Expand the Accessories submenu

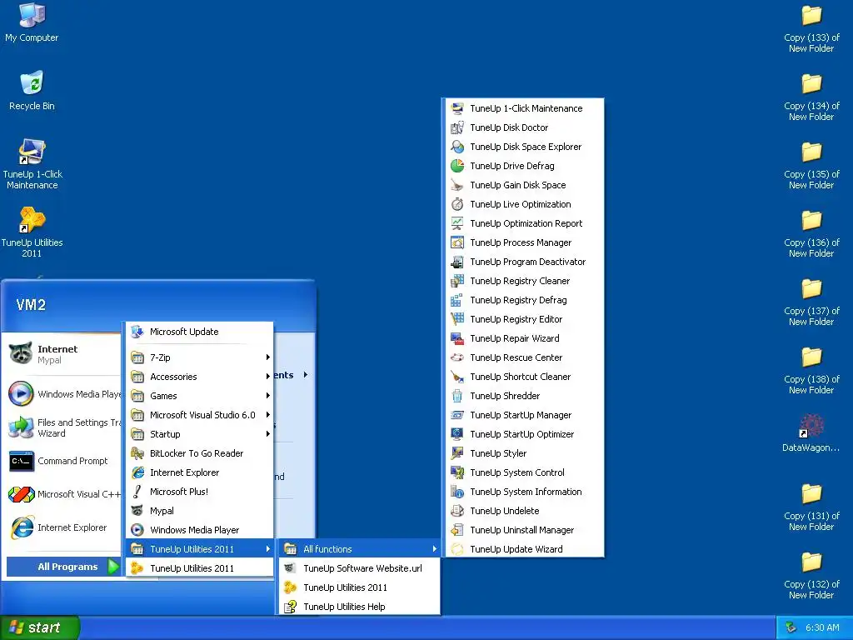point(201,377)
